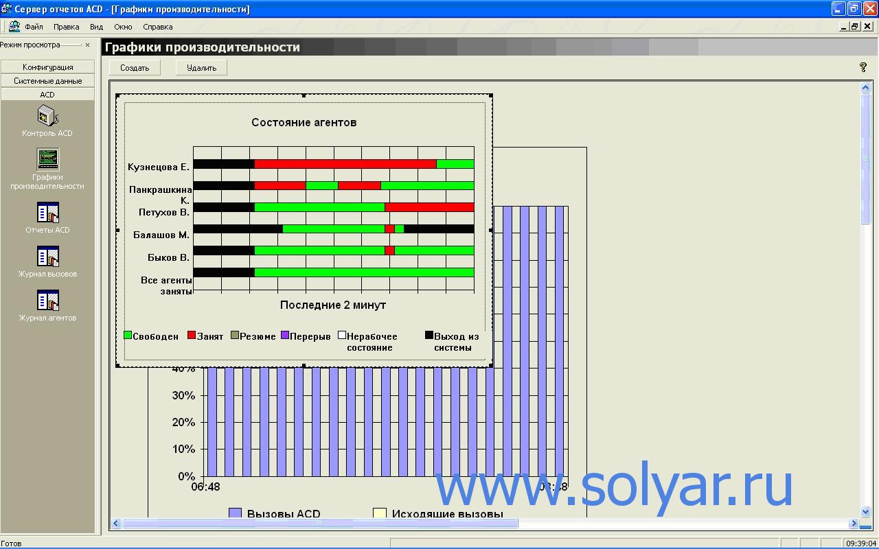Click the vertical scrollbar up arrow
The image size is (879, 549).
(865, 88)
